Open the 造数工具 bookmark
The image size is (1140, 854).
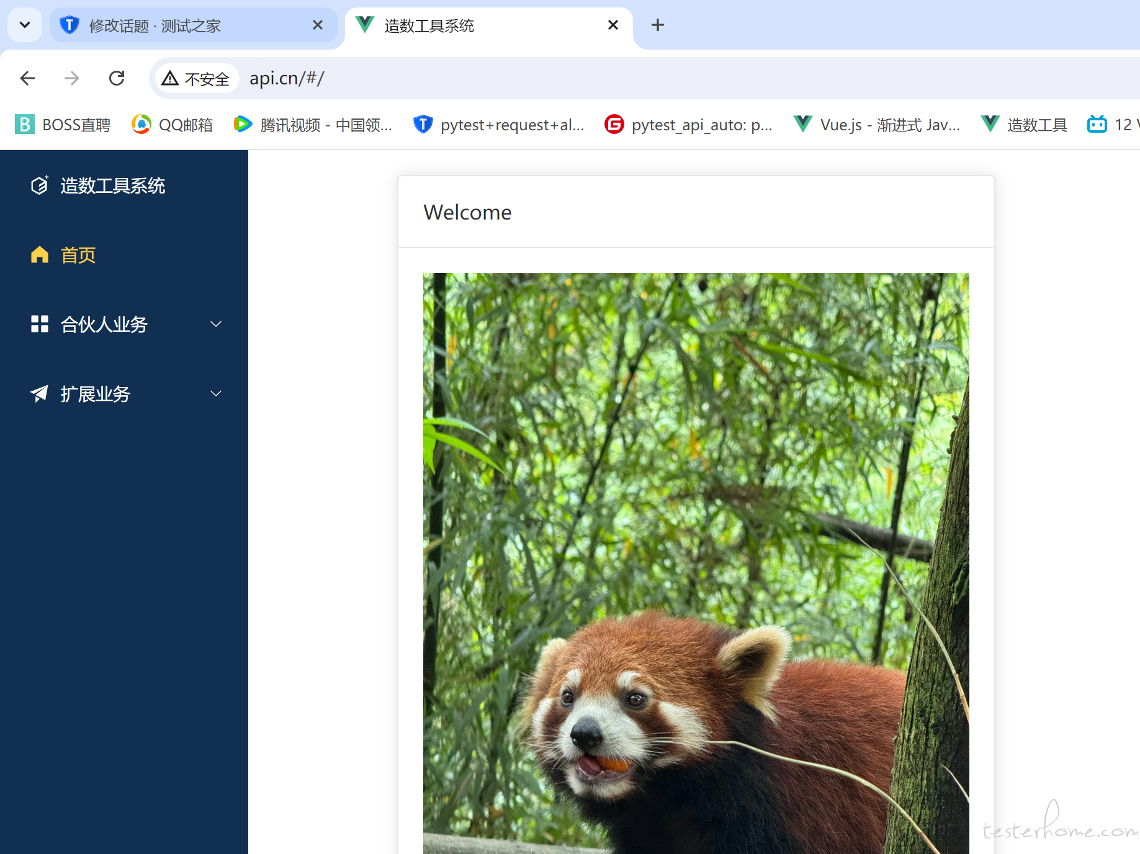[1024, 125]
